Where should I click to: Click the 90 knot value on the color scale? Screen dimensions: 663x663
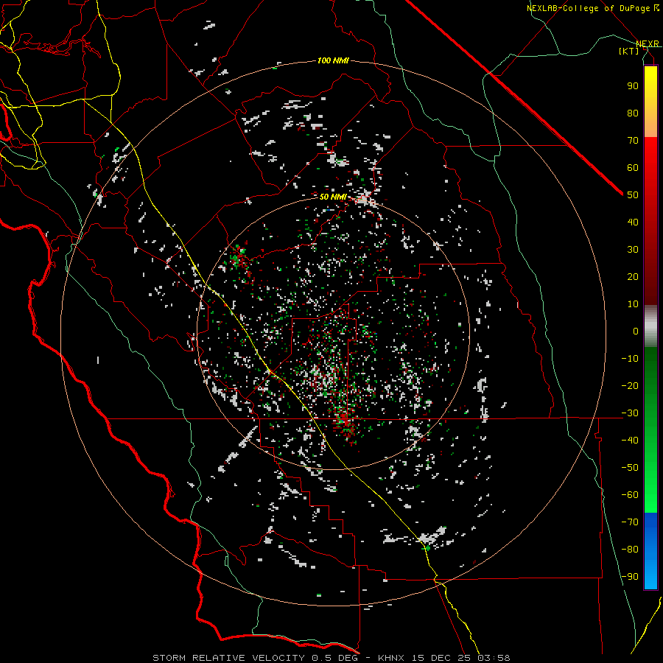tap(633, 86)
